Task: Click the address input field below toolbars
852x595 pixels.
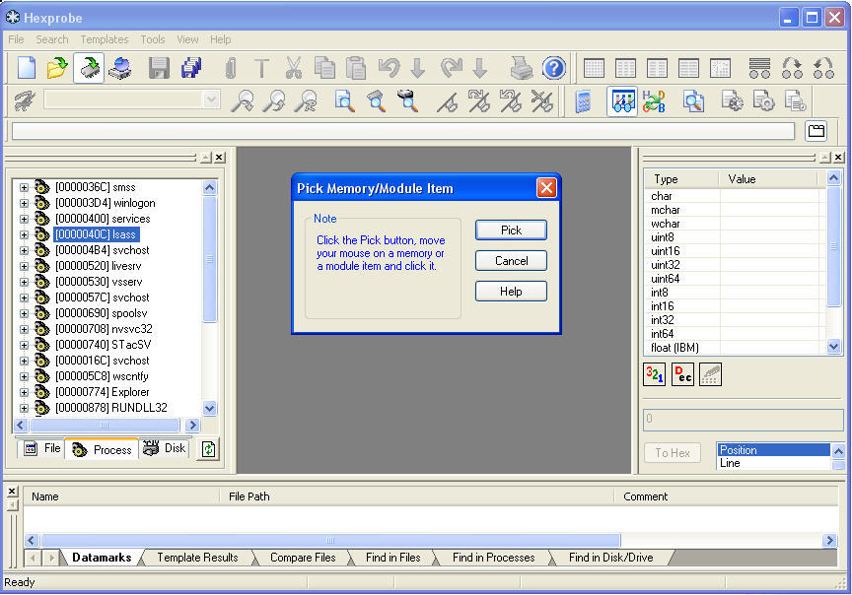Action: [403, 131]
